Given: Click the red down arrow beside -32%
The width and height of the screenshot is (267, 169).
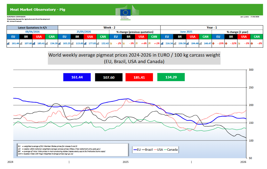Looking at the screenshot, I should coord(226,43).
